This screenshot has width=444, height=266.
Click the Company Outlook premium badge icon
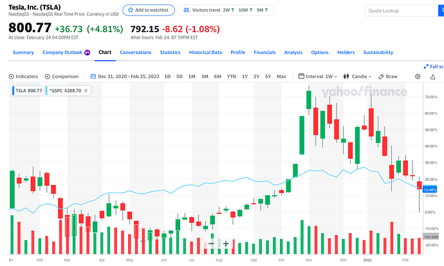88,52
